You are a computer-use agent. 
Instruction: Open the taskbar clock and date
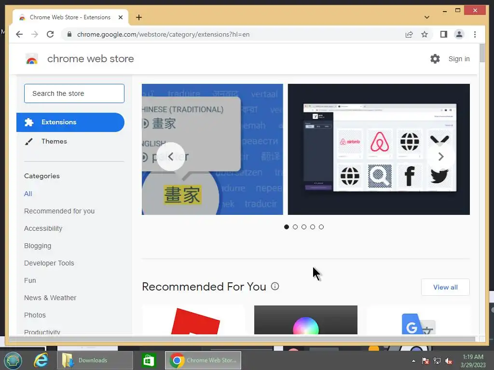[x=473, y=361]
